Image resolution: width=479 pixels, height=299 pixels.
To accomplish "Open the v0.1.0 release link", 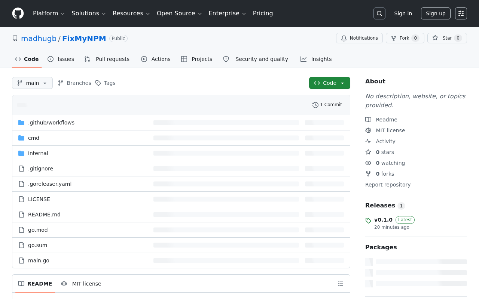I will (383, 220).
